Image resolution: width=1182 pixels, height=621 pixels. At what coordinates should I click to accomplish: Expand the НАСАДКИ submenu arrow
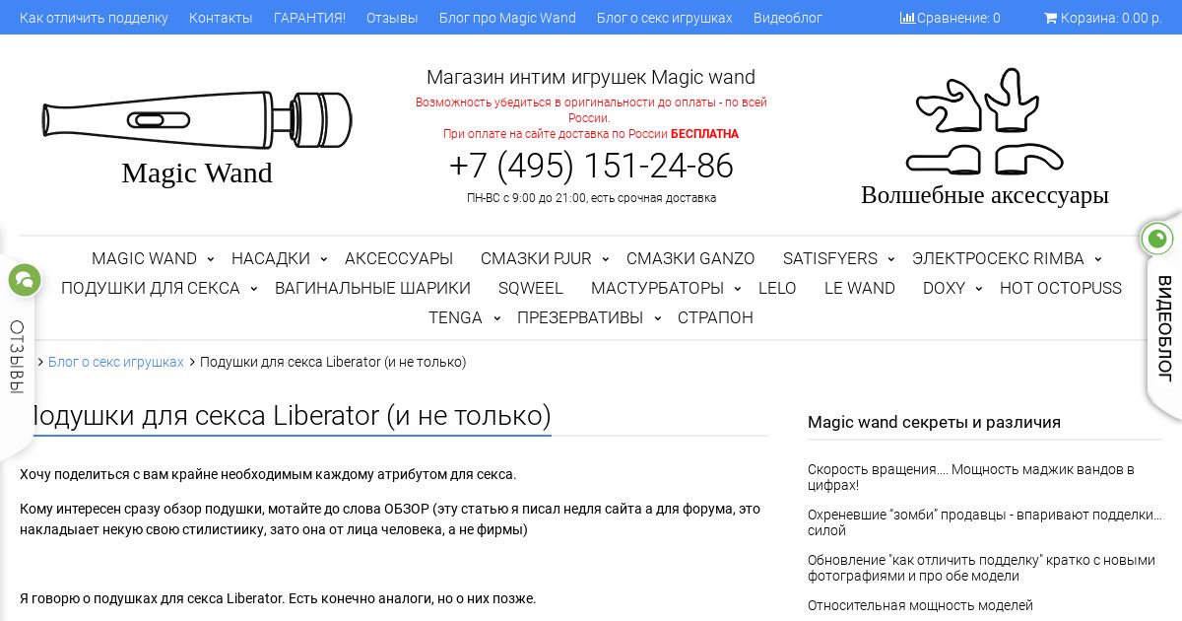point(323,259)
